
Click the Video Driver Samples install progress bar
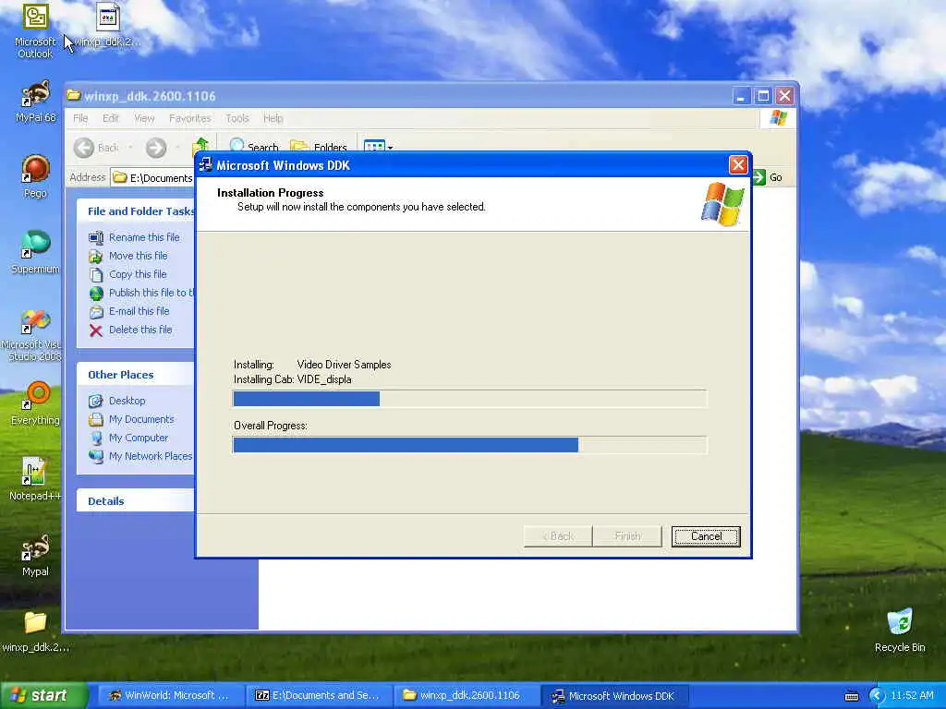point(469,399)
